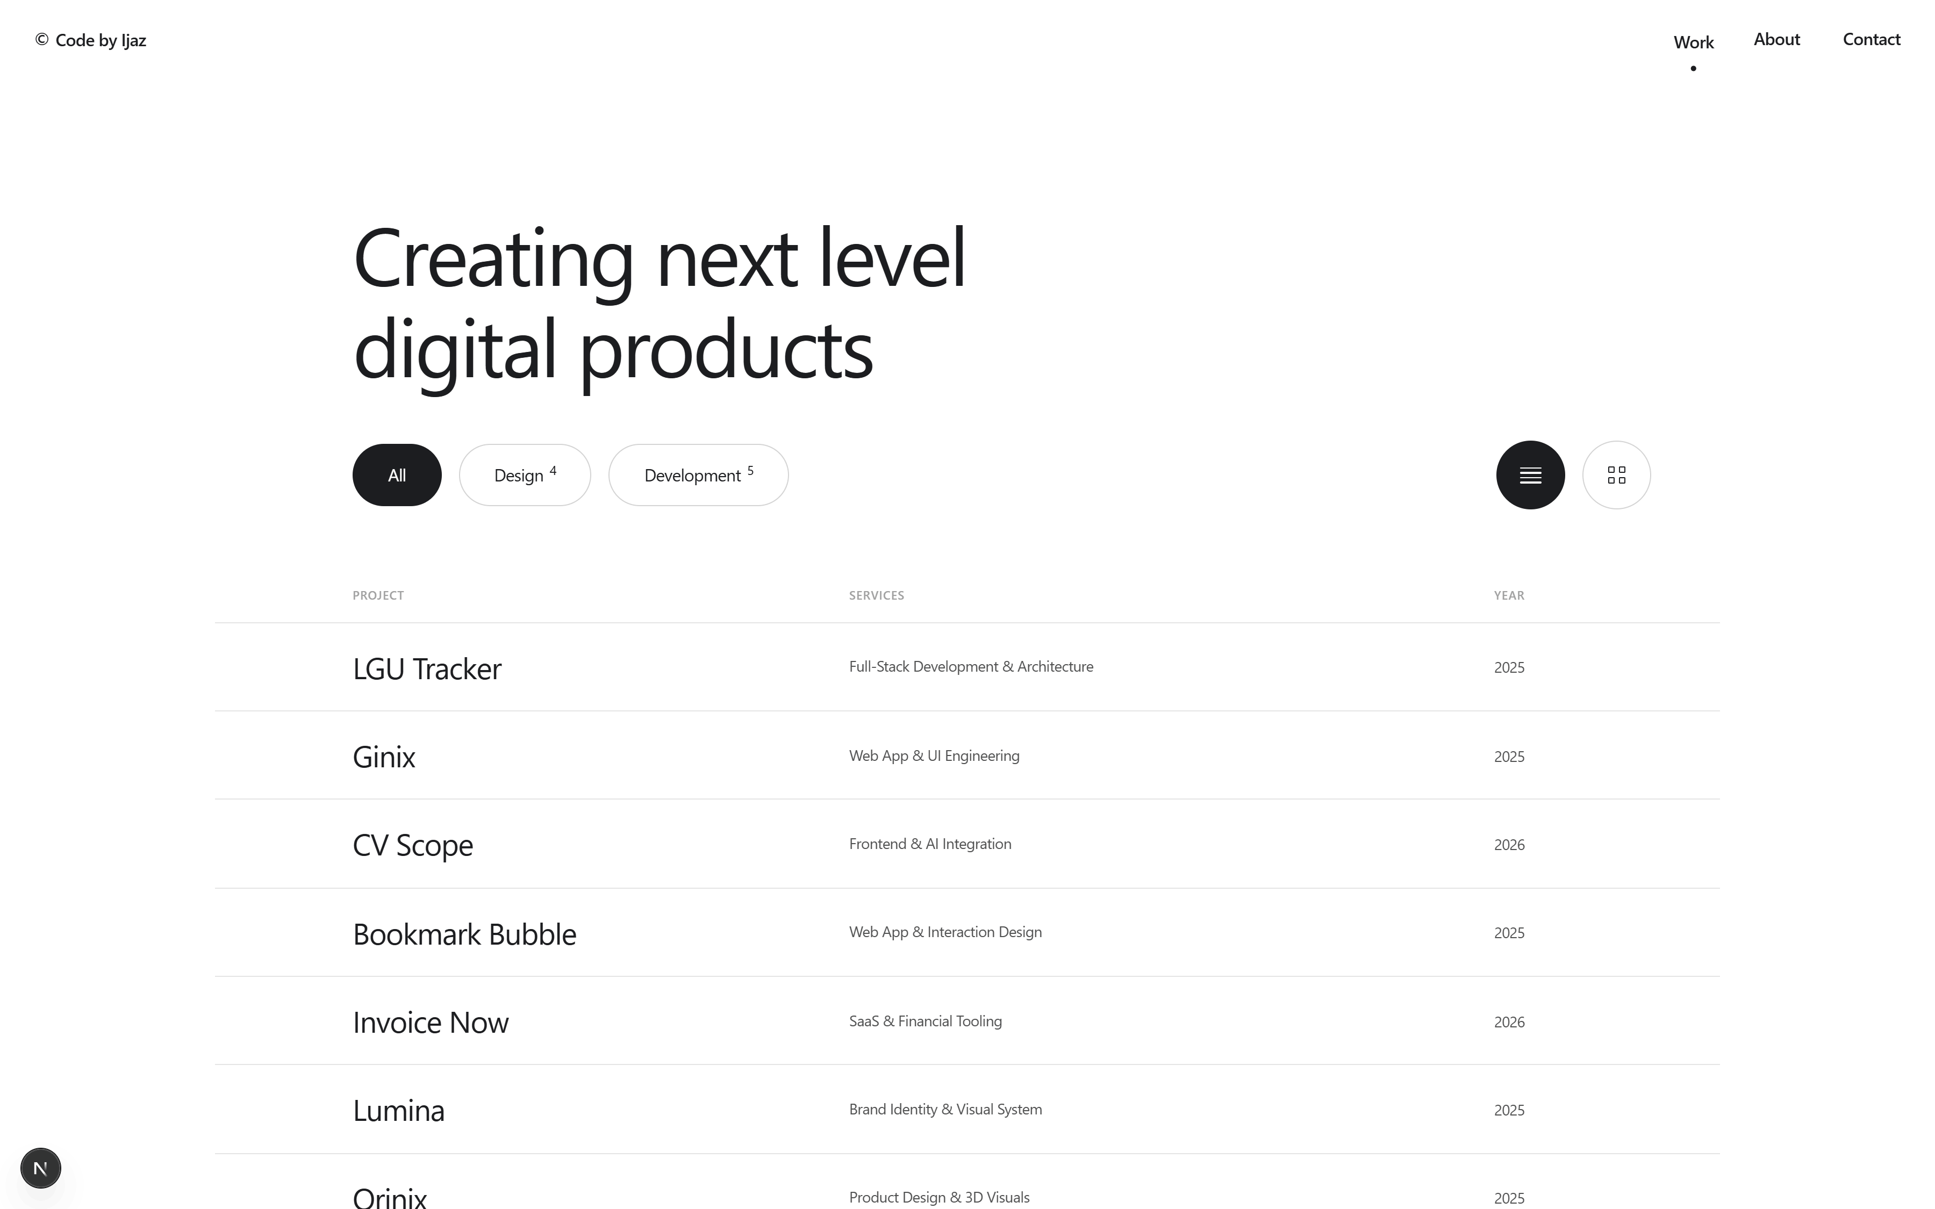1935x1209 pixels.
Task: Click the Services column header
Action: click(876, 595)
